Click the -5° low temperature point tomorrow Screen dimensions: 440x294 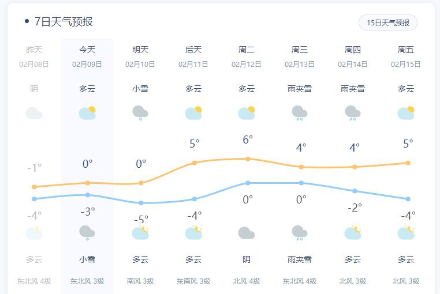pos(141,203)
